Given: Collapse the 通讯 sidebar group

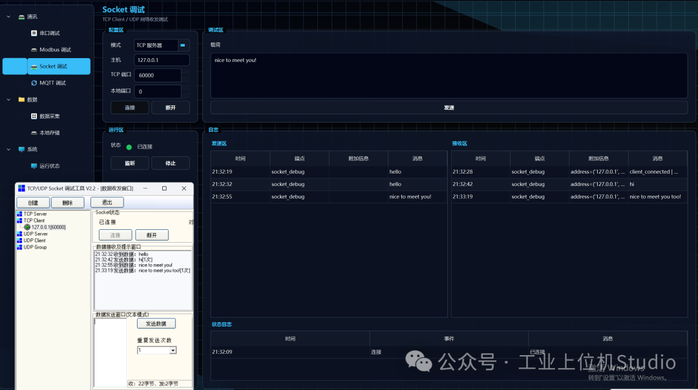Looking at the screenshot, I should point(8,17).
